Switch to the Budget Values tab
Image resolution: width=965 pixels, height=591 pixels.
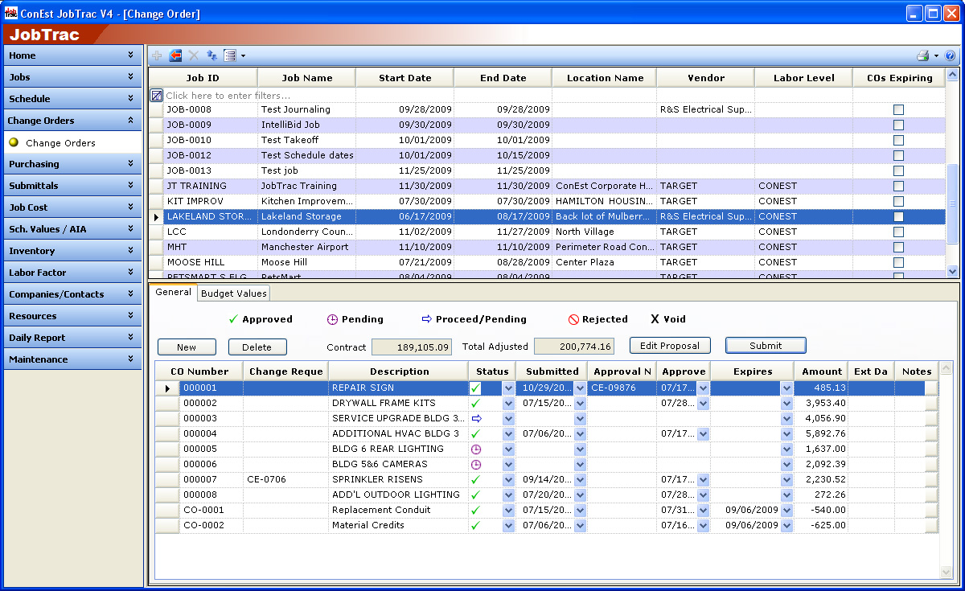tap(235, 293)
